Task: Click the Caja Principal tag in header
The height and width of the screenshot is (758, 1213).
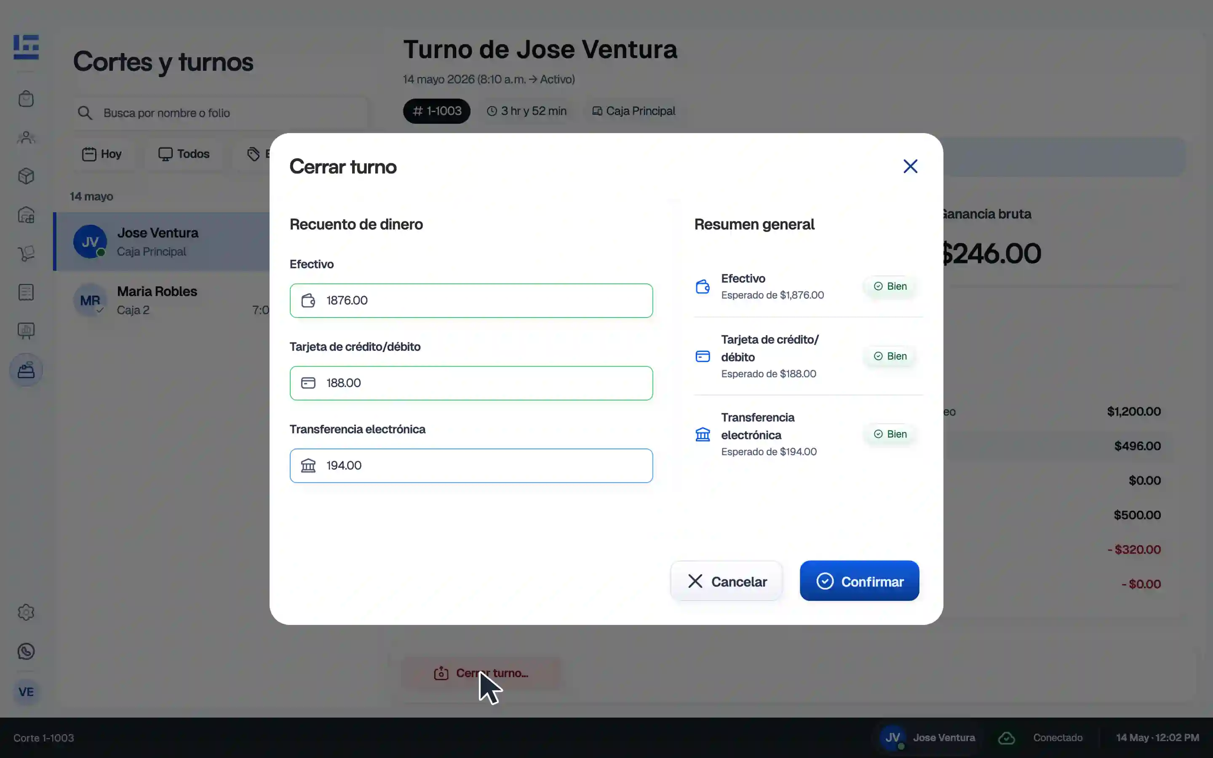Action: [x=633, y=111]
